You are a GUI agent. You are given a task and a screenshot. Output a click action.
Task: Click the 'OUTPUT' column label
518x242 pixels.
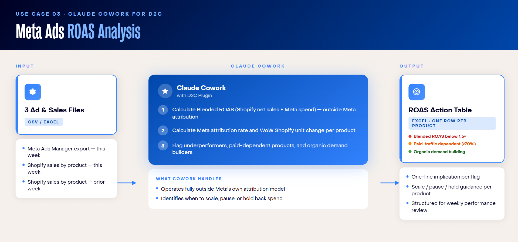tap(412, 66)
